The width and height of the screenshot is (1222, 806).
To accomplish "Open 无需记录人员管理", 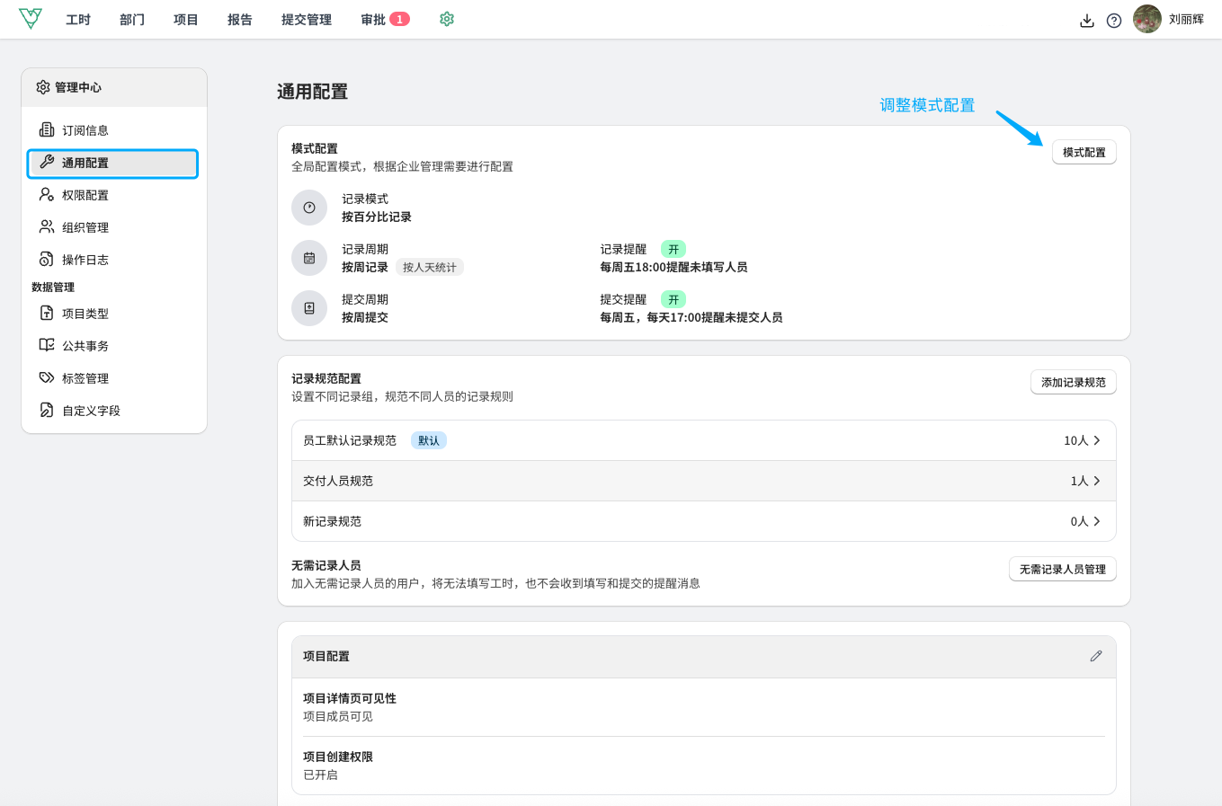I will tap(1062, 570).
